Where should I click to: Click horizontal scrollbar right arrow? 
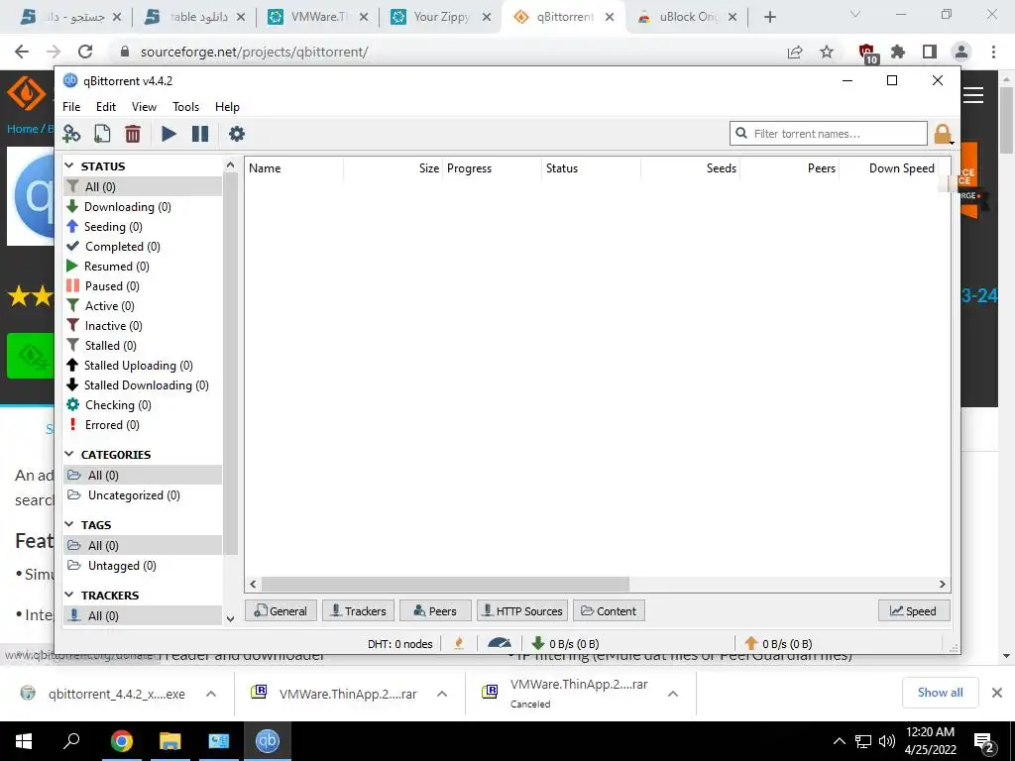[x=943, y=584]
